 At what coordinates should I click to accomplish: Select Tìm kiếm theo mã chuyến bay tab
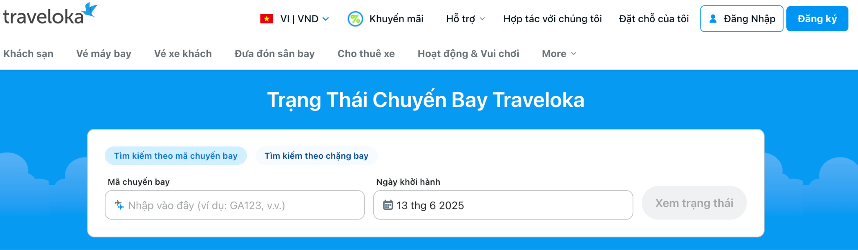176,156
